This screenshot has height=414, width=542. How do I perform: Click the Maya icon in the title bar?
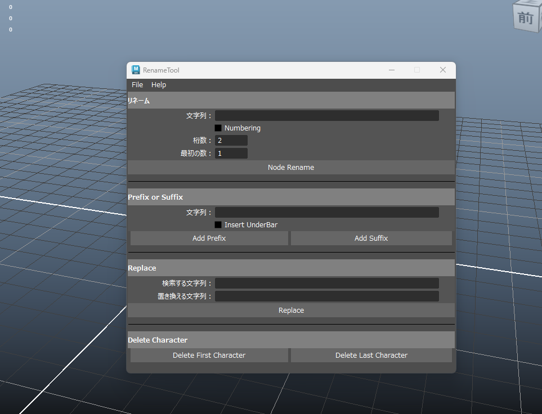coord(136,70)
